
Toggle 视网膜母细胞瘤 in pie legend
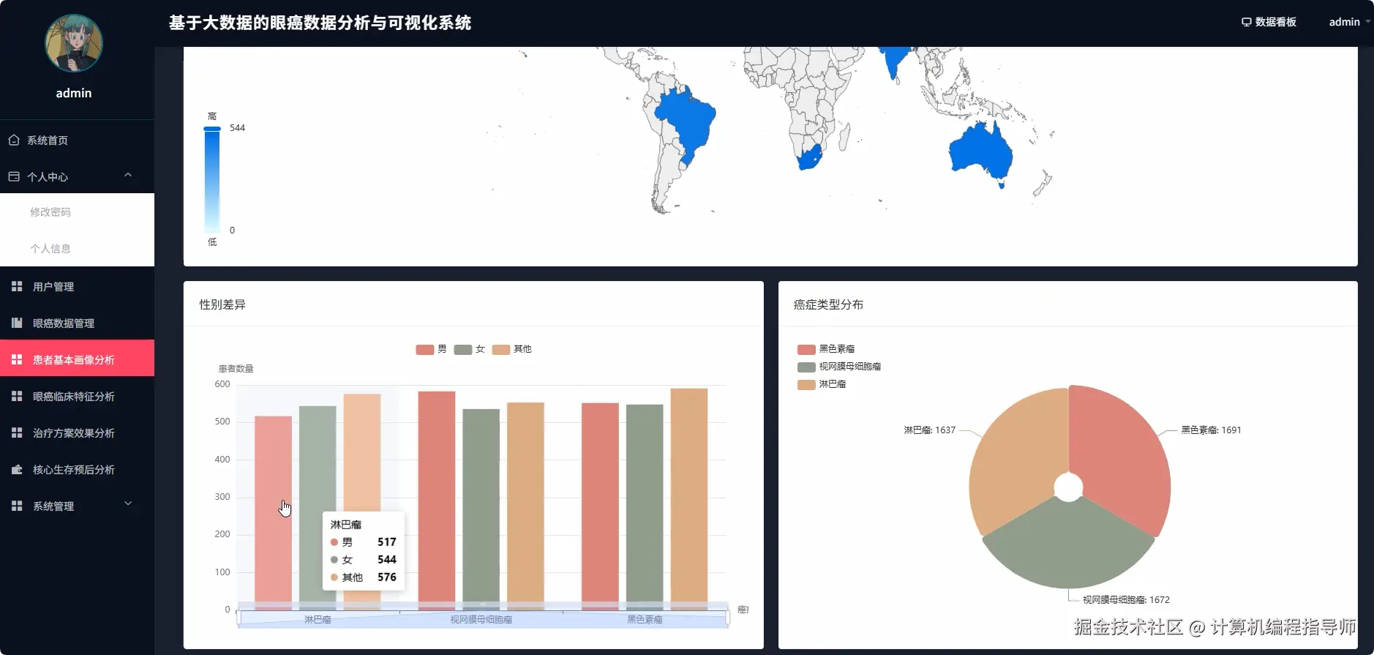pyautogui.click(x=839, y=367)
